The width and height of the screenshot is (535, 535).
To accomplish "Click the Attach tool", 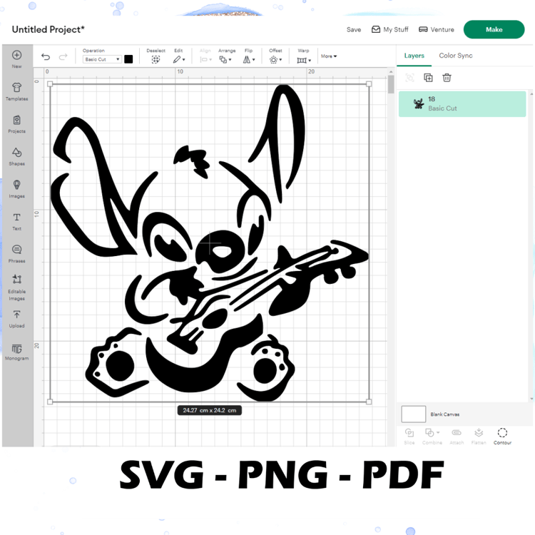I will [457, 436].
